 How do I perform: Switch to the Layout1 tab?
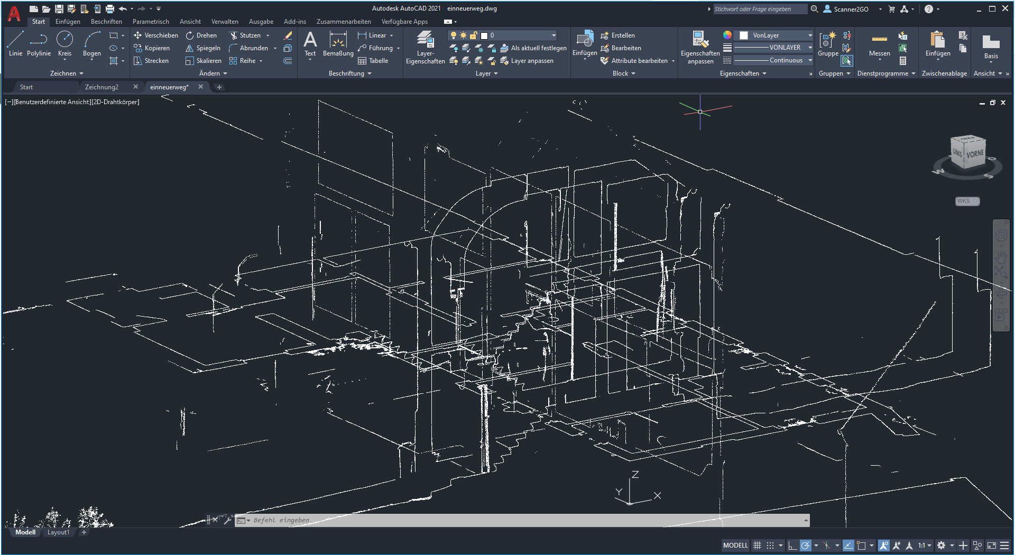coord(58,532)
